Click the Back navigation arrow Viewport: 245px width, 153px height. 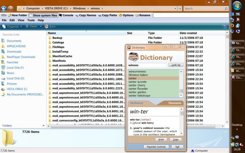4,8
